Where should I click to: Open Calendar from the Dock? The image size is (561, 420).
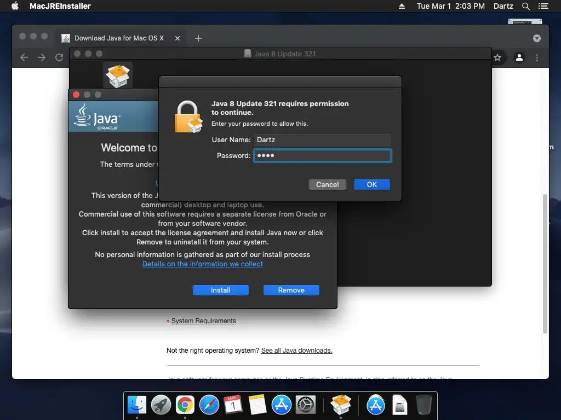pyautogui.click(x=233, y=405)
